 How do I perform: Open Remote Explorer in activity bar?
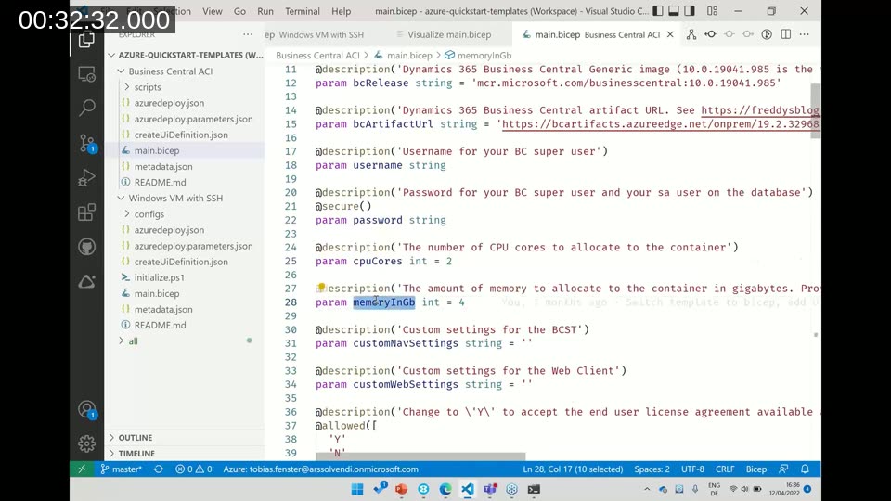tap(86, 74)
